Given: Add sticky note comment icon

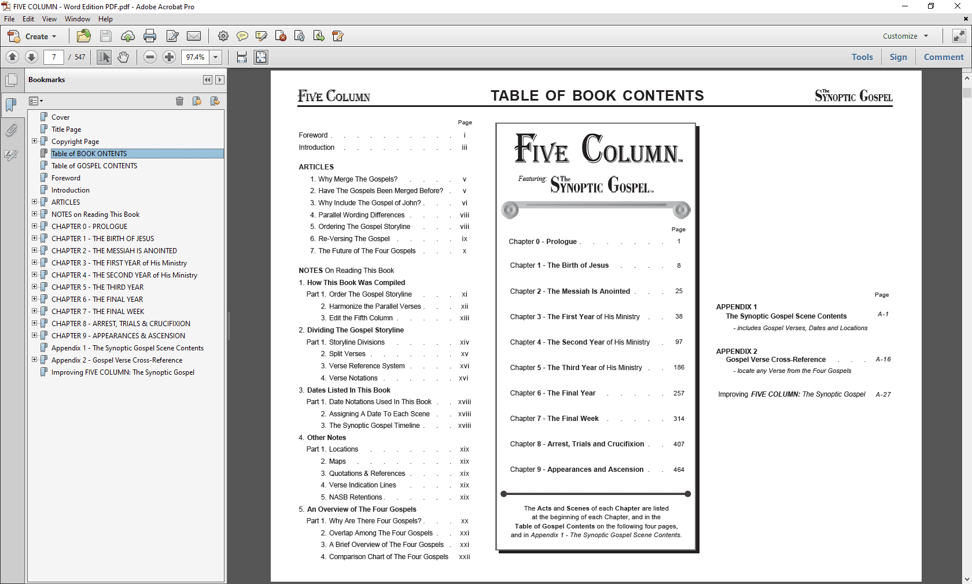Looking at the screenshot, I should coord(242,36).
